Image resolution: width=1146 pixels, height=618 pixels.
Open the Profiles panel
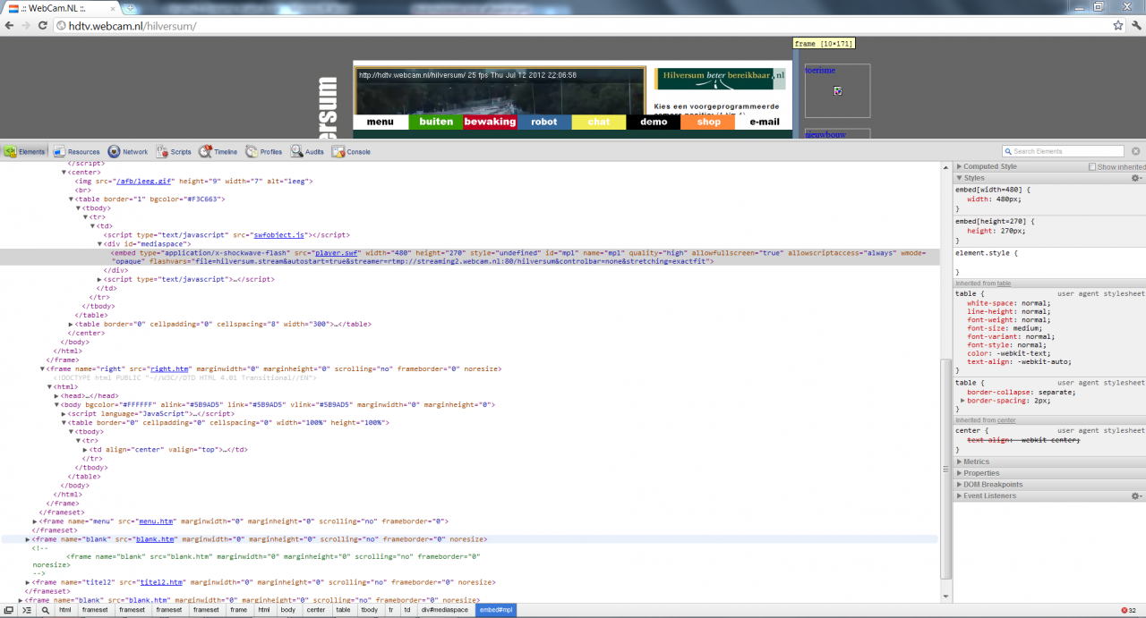point(264,152)
